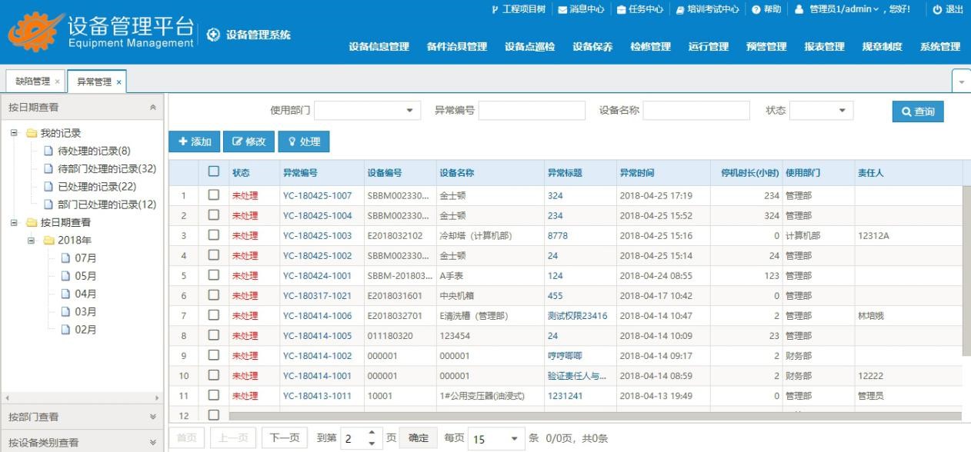Open the 检修管理 menu

(650, 47)
